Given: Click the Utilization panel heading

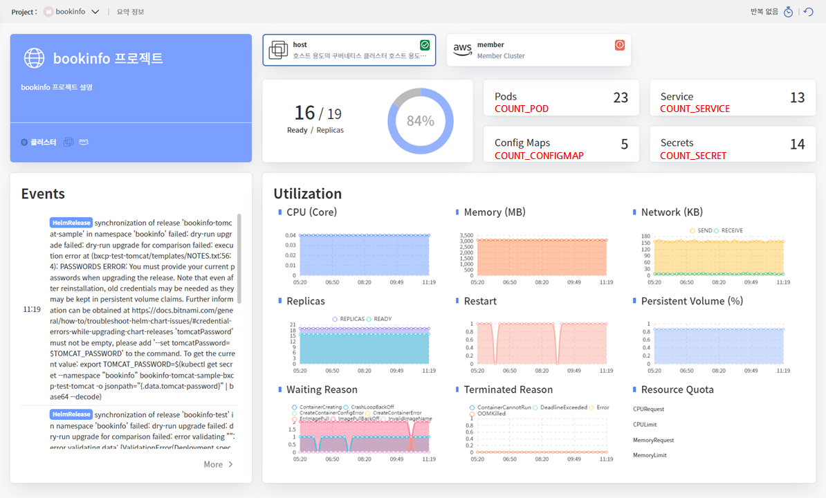Looking at the screenshot, I should [x=308, y=194].
